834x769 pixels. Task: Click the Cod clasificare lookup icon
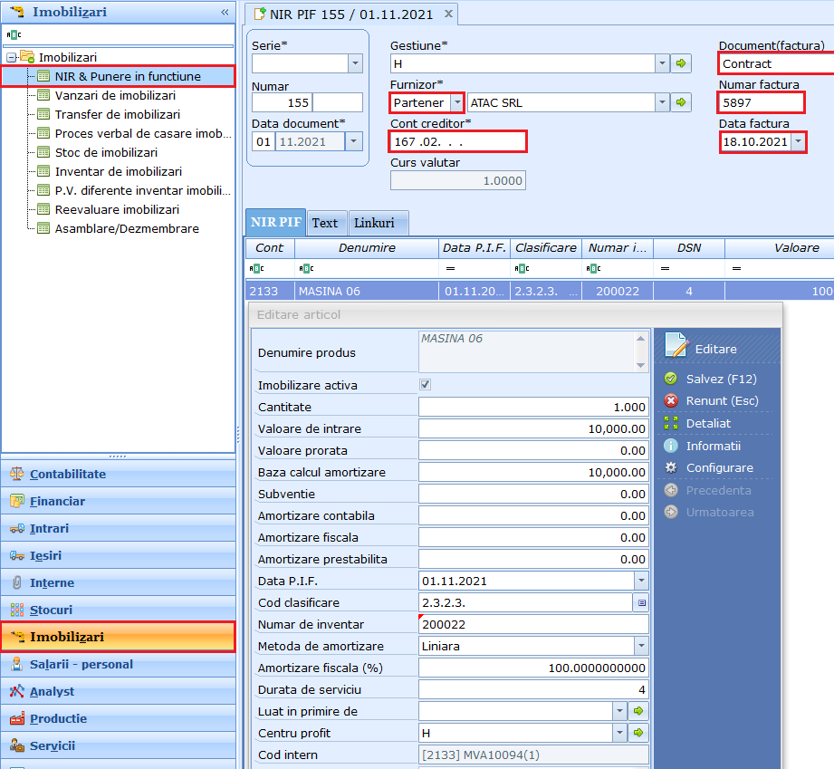pos(641,602)
